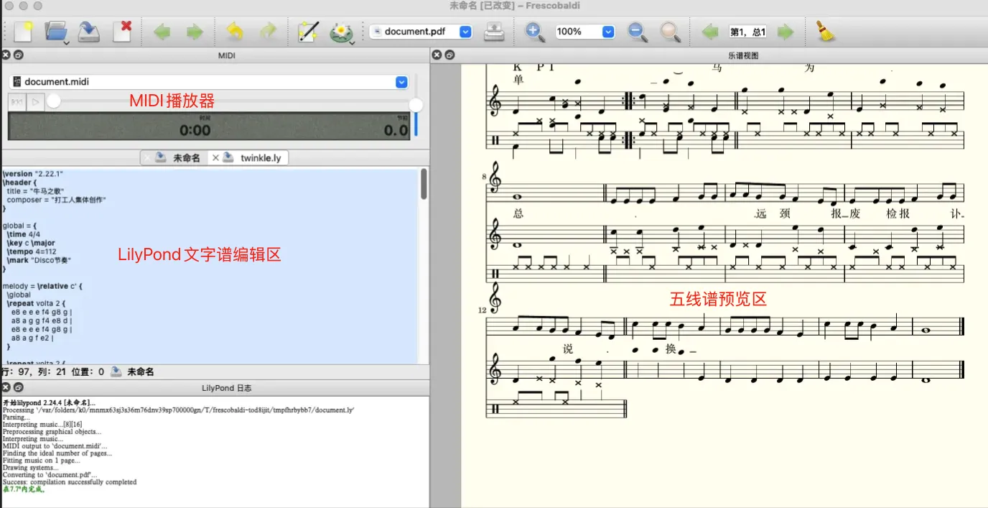
Task: Open the document.midi file dropdown
Action: [401, 82]
